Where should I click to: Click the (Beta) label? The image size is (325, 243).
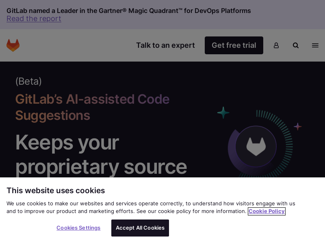(28, 81)
